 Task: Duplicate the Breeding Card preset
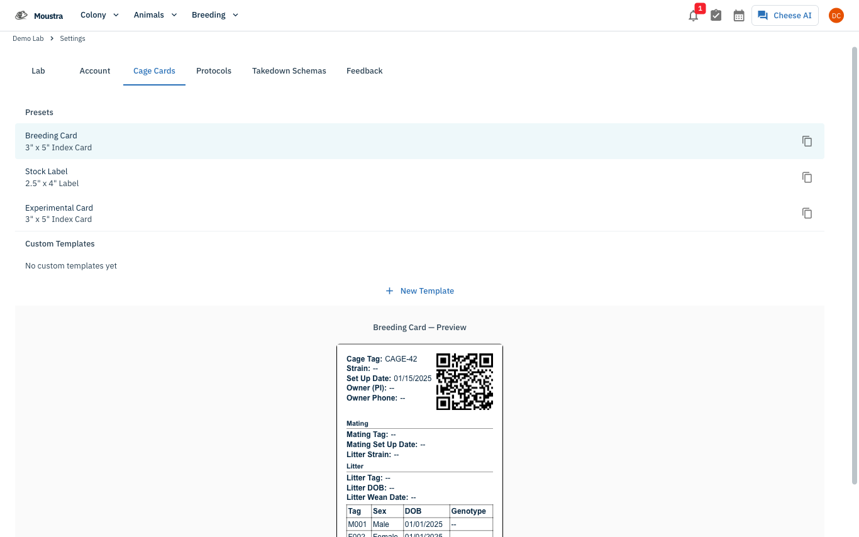[807, 141]
